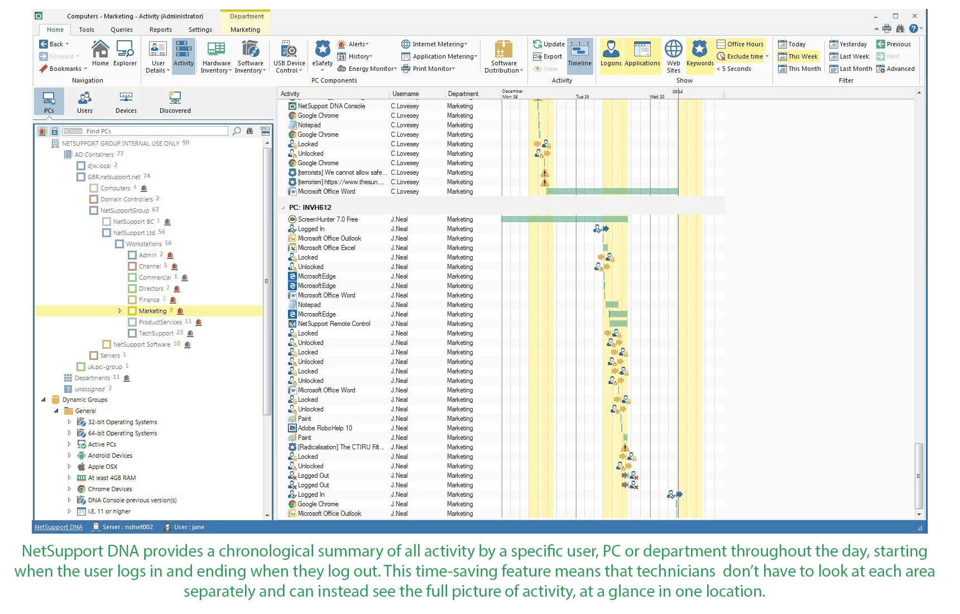960x614 pixels.
Task: Click the Find PCs search field
Action: tap(145, 131)
